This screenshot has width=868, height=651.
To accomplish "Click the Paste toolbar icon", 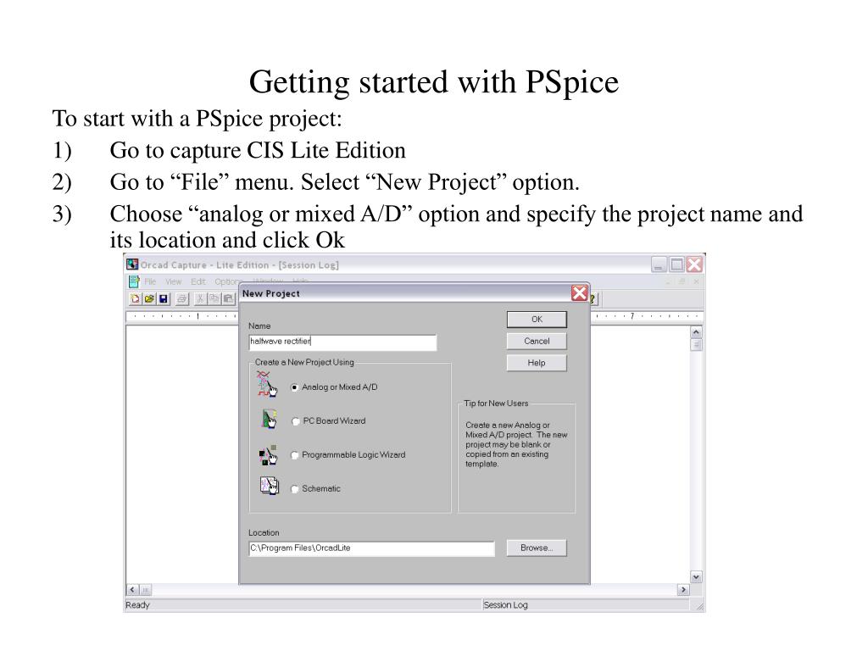I will [x=228, y=299].
